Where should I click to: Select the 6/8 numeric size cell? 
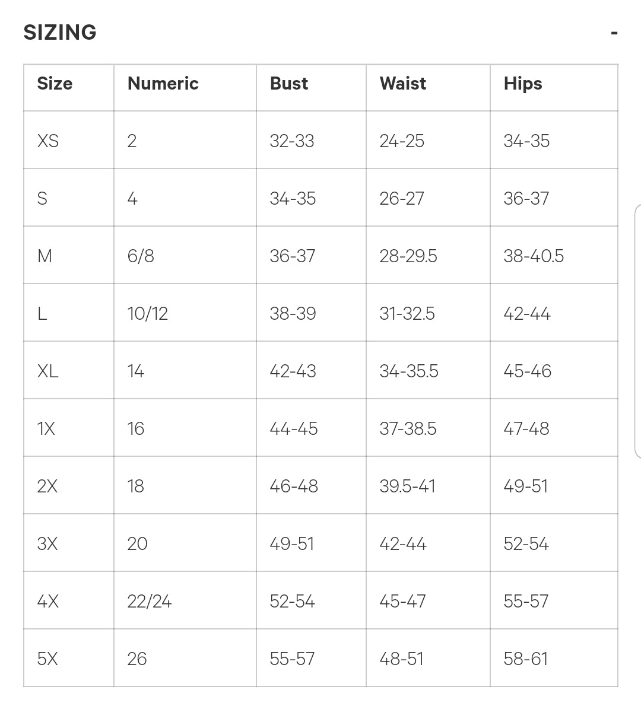coord(141,256)
